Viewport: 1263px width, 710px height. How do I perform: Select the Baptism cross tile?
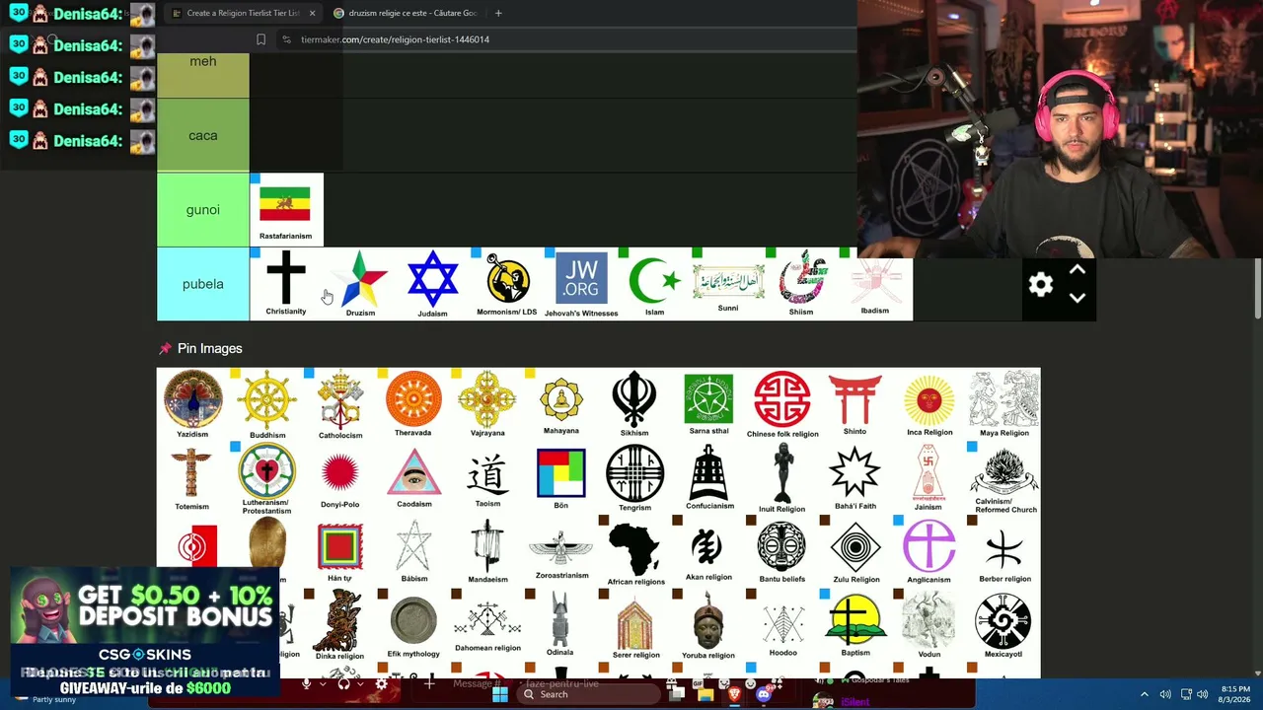(x=855, y=626)
